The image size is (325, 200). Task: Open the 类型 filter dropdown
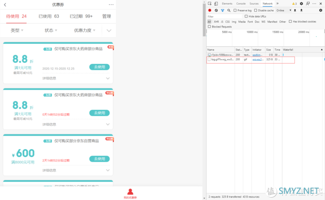click(17, 30)
